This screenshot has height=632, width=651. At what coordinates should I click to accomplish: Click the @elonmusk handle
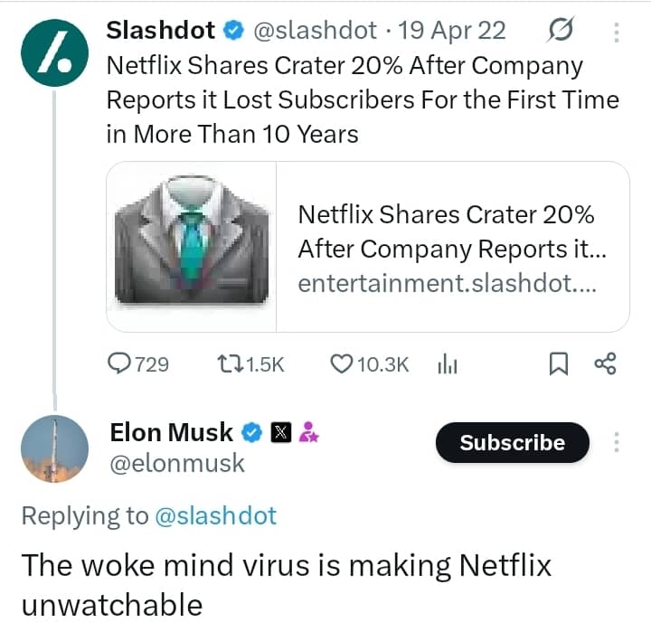pyautogui.click(x=176, y=464)
